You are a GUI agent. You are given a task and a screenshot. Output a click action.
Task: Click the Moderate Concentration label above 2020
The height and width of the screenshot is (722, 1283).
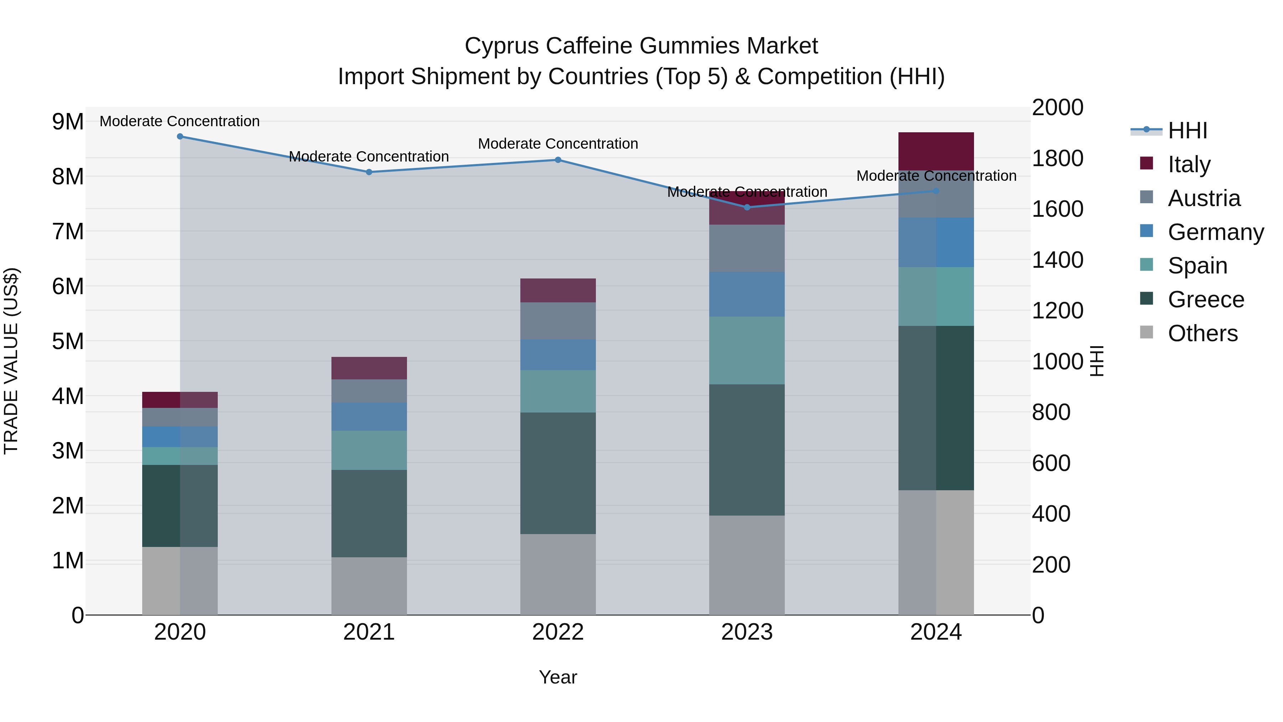tap(180, 121)
